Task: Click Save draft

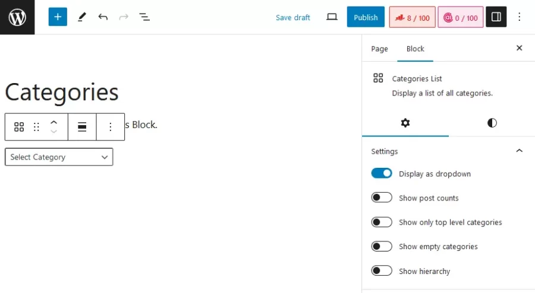Action: pyautogui.click(x=292, y=17)
